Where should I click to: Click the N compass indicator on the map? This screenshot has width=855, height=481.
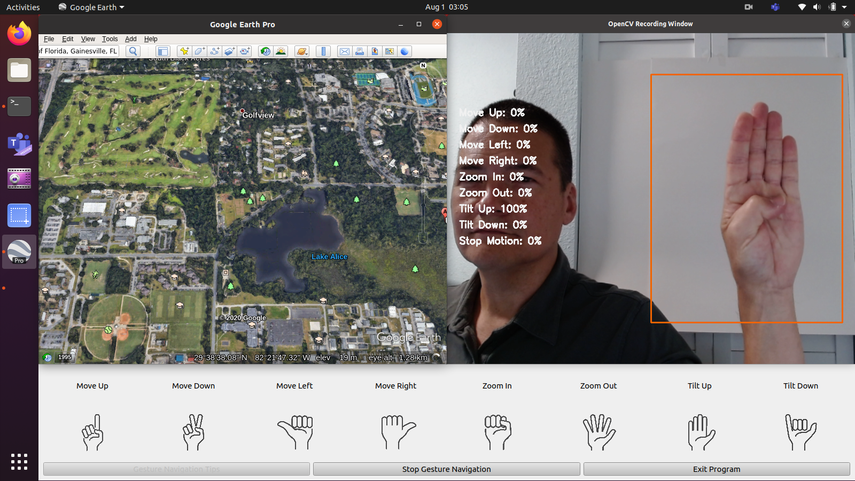pyautogui.click(x=423, y=65)
